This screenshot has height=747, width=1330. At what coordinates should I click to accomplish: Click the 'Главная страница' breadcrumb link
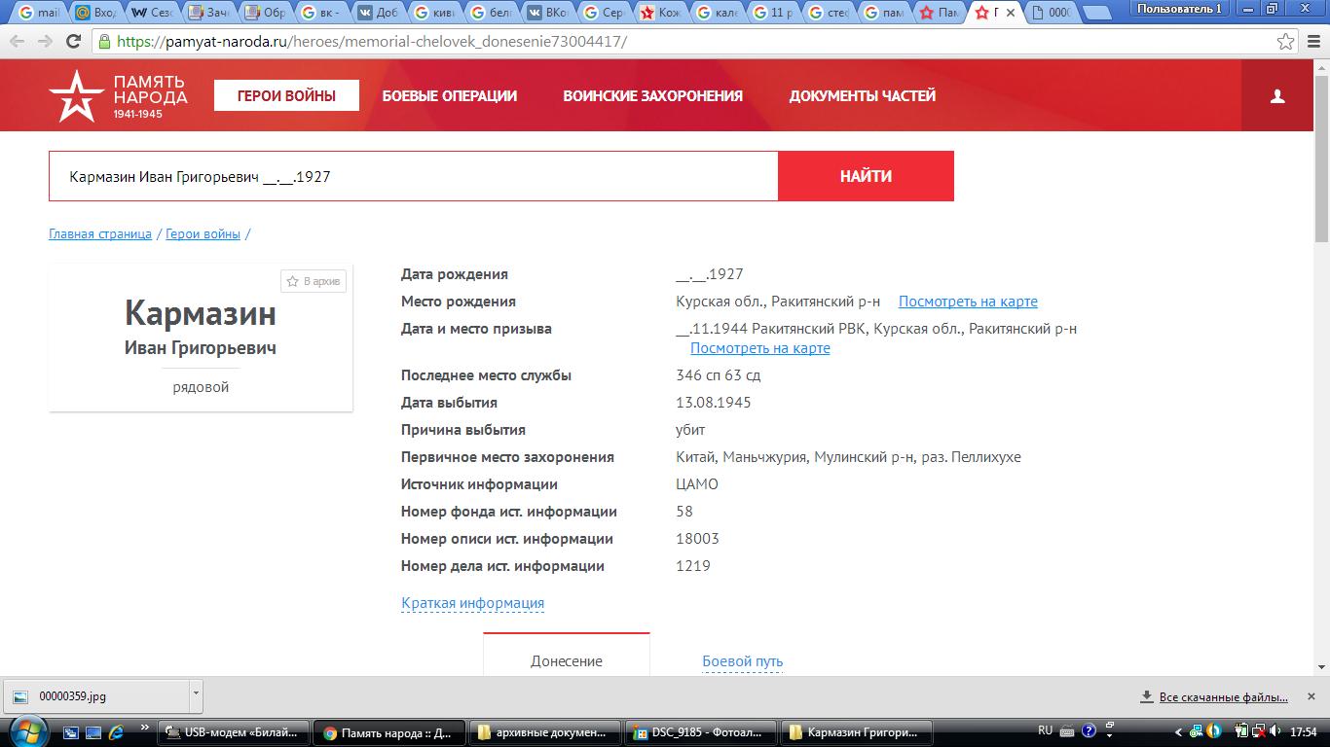point(100,234)
